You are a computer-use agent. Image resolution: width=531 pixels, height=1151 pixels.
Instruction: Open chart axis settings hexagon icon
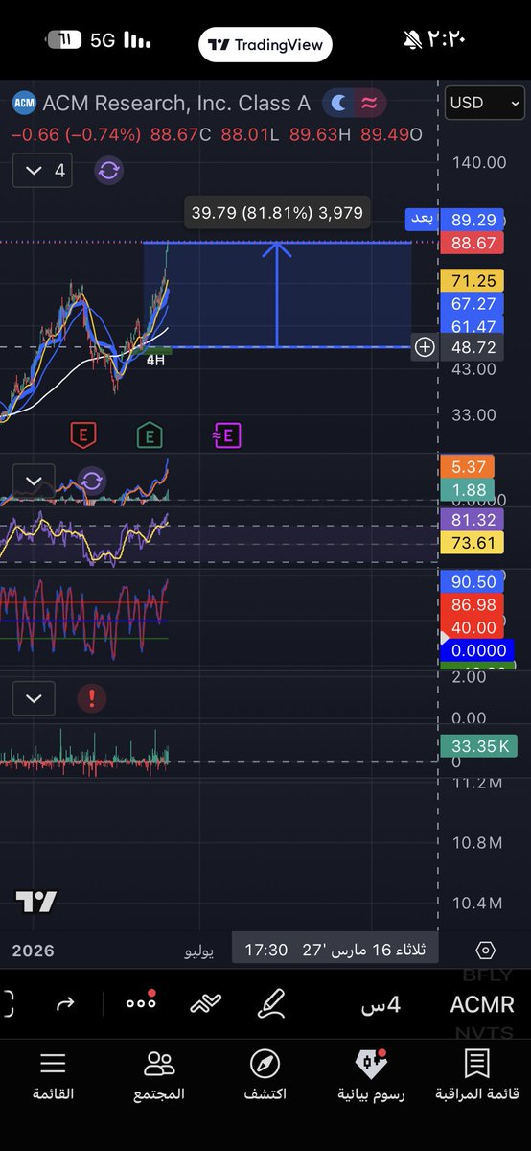click(x=485, y=951)
